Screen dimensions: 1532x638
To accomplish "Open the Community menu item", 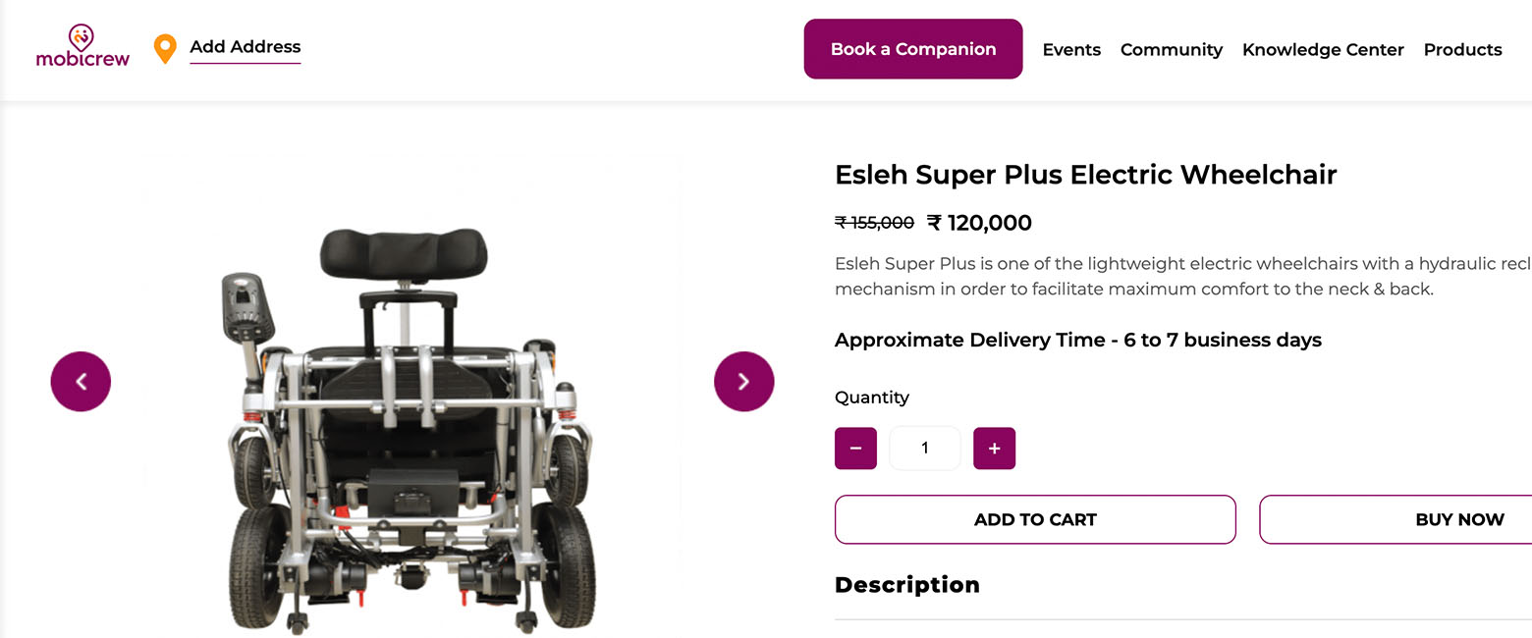I will click(x=1172, y=50).
